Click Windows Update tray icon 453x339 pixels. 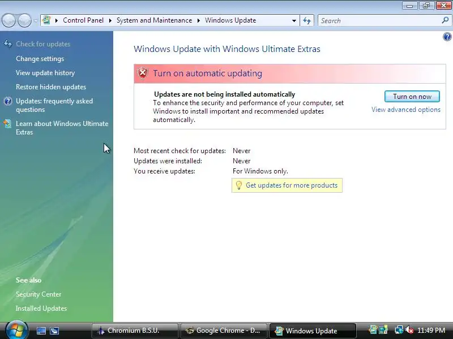pyautogui.click(x=373, y=330)
